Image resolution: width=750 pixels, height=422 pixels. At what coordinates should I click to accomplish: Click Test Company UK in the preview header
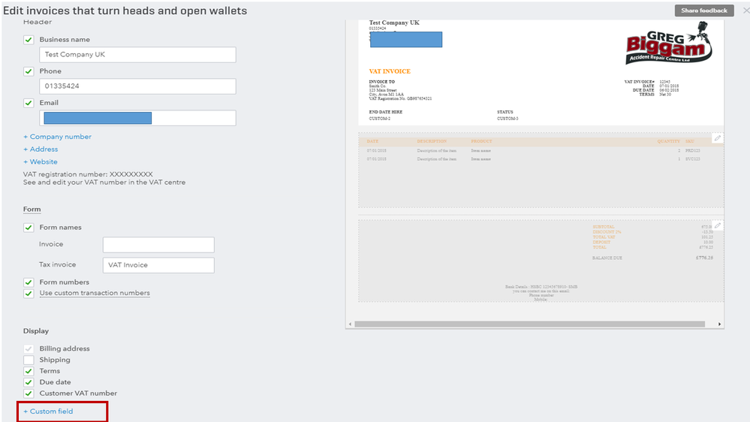(394, 23)
